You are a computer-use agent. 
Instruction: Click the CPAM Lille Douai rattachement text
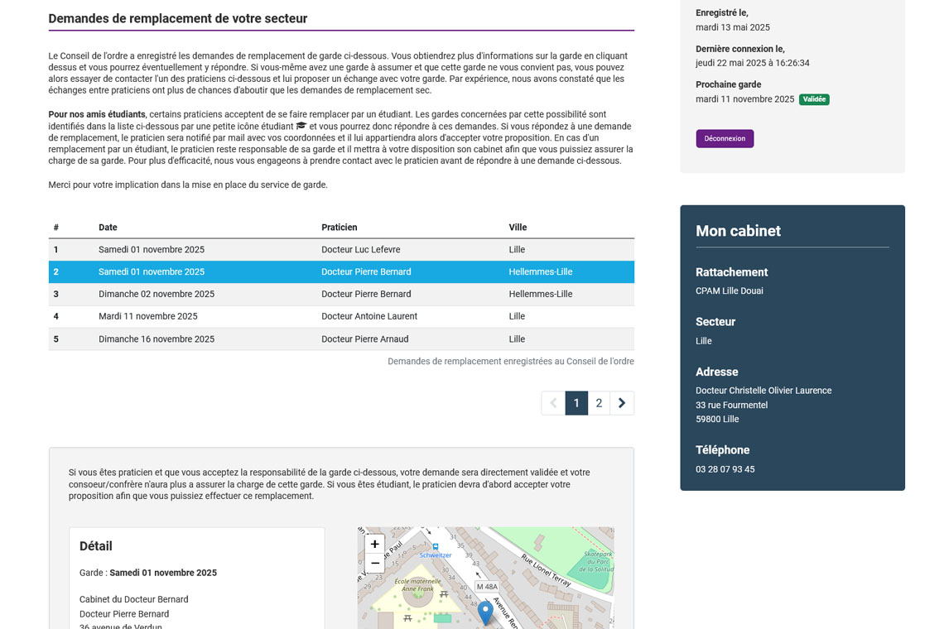[x=729, y=290]
